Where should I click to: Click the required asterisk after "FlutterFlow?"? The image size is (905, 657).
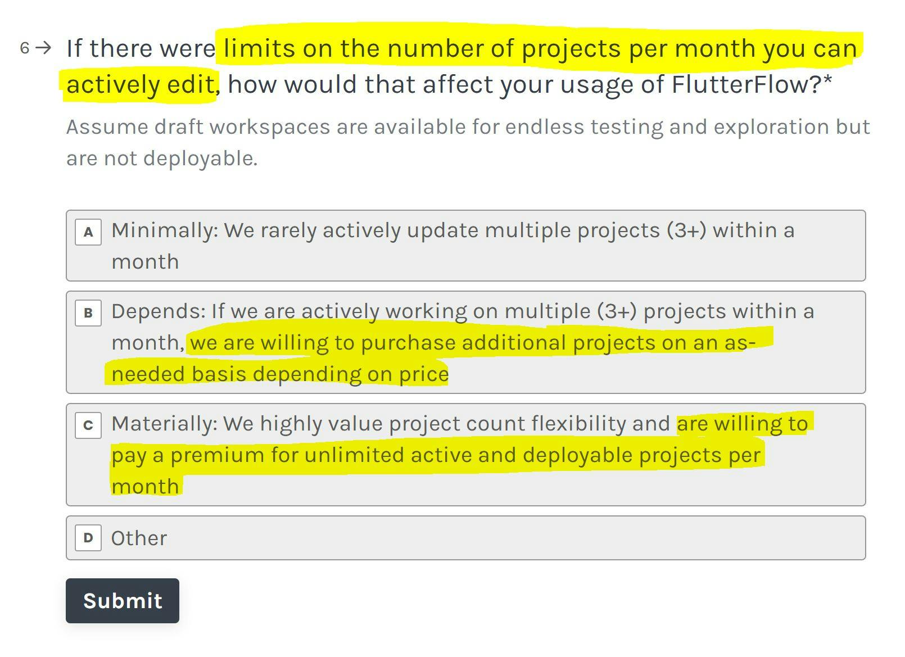coord(827,81)
